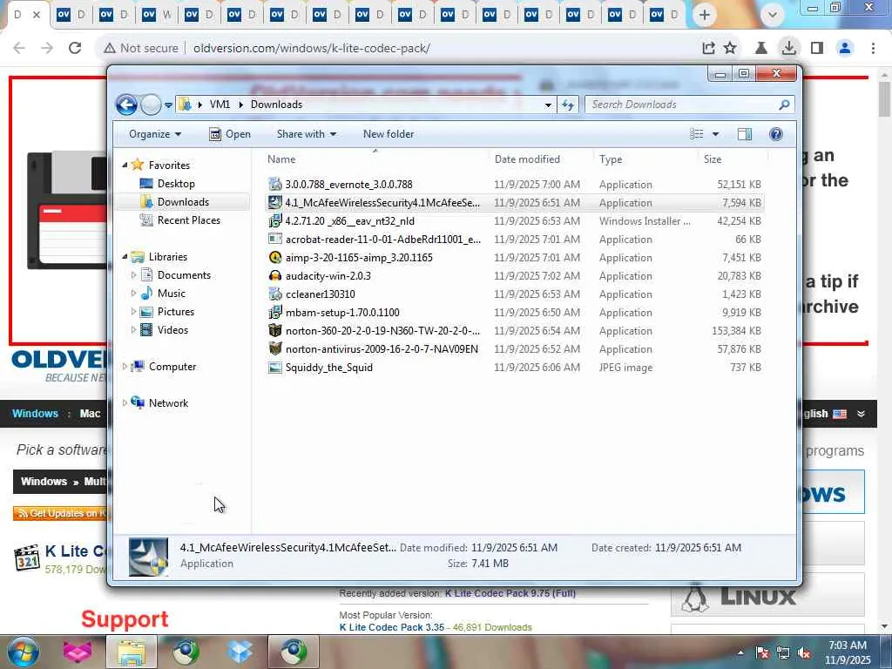Expand the Documents library node
Image resolution: width=892 pixels, height=669 pixels.
tap(133, 275)
